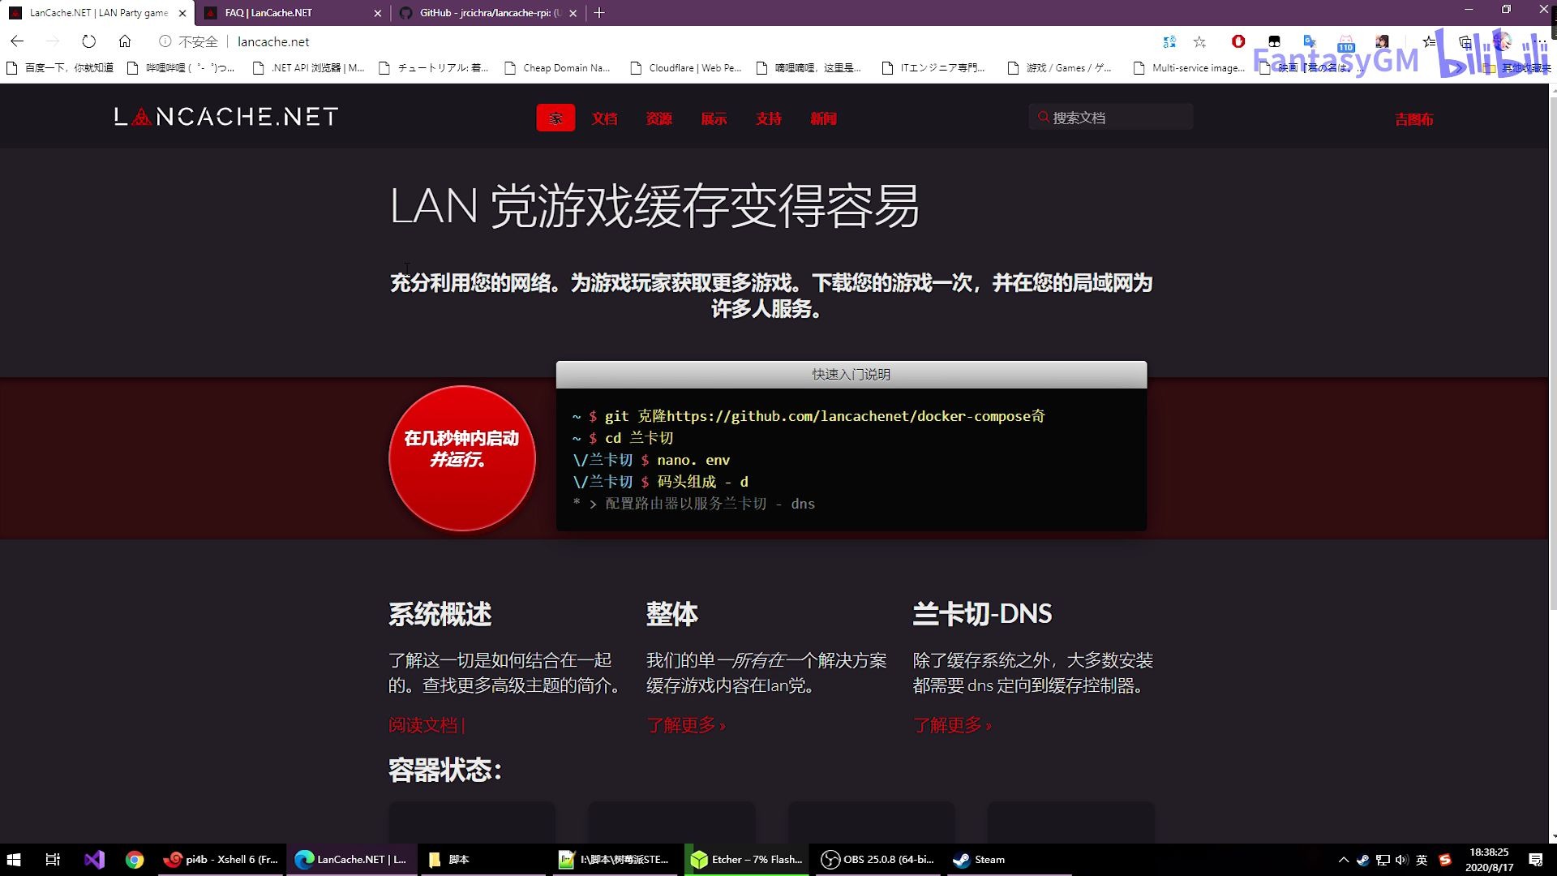
Task: Click the browser back arrow
Action: coord(17,41)
